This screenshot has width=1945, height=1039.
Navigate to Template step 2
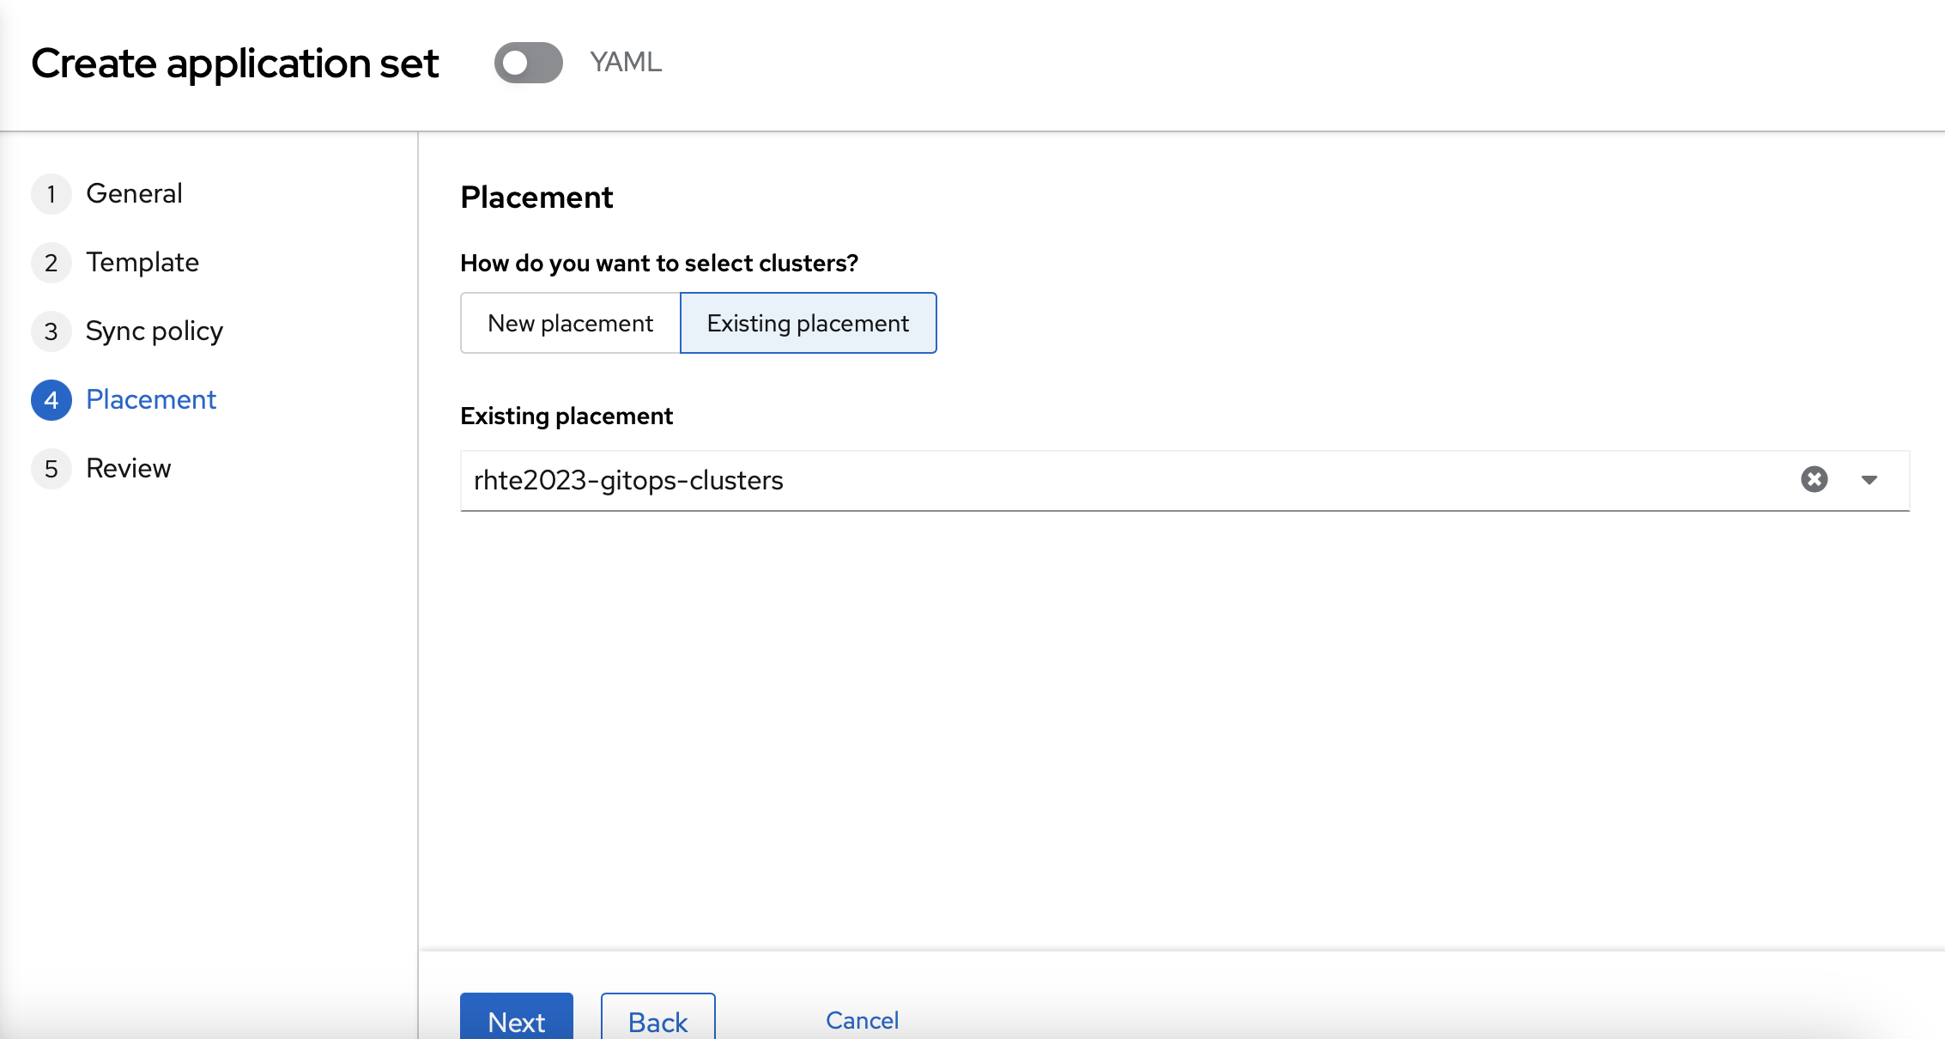(x=142, y=261)
